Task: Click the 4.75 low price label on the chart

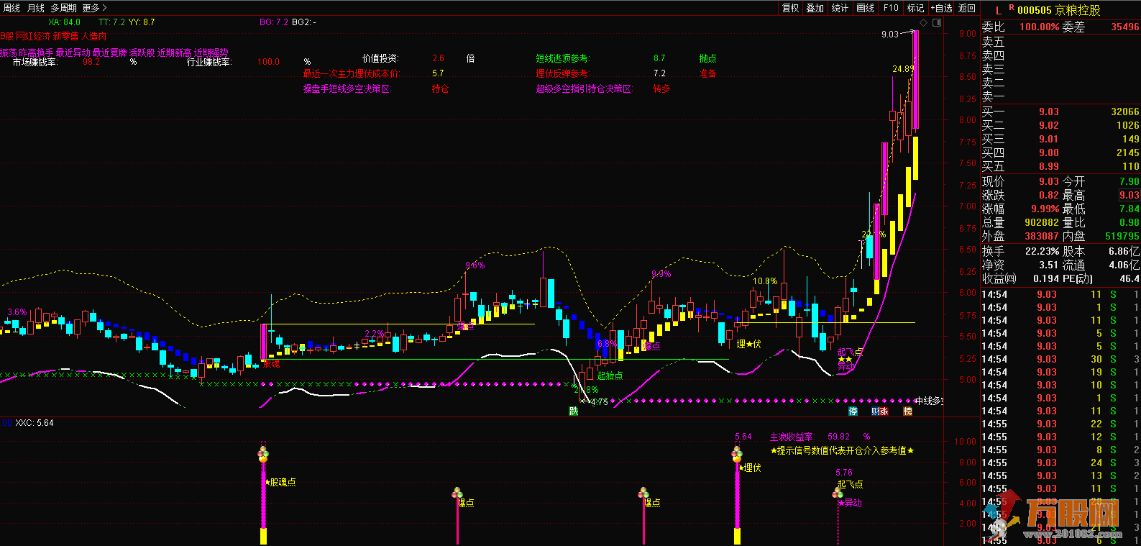Action: pyautogui.click(x=600, y=402)
